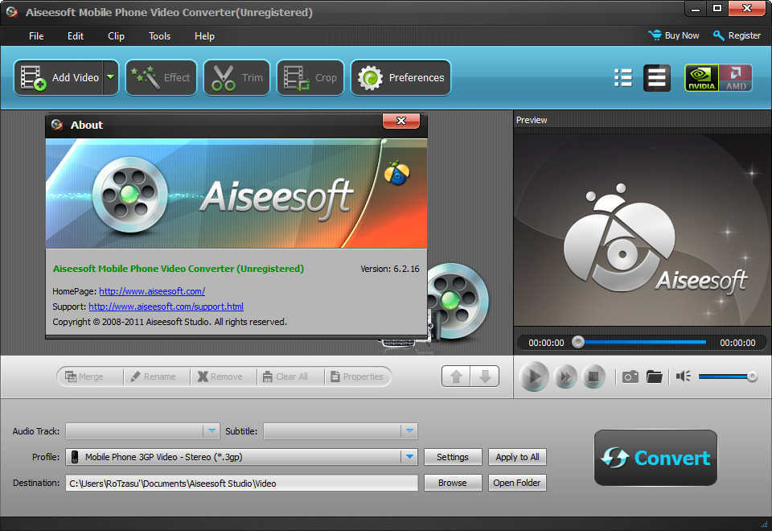Click Buy Now cart link

click(x=674, y=35)
